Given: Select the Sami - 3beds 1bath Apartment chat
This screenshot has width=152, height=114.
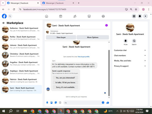Looking at the screenshot, I should 21,89.
